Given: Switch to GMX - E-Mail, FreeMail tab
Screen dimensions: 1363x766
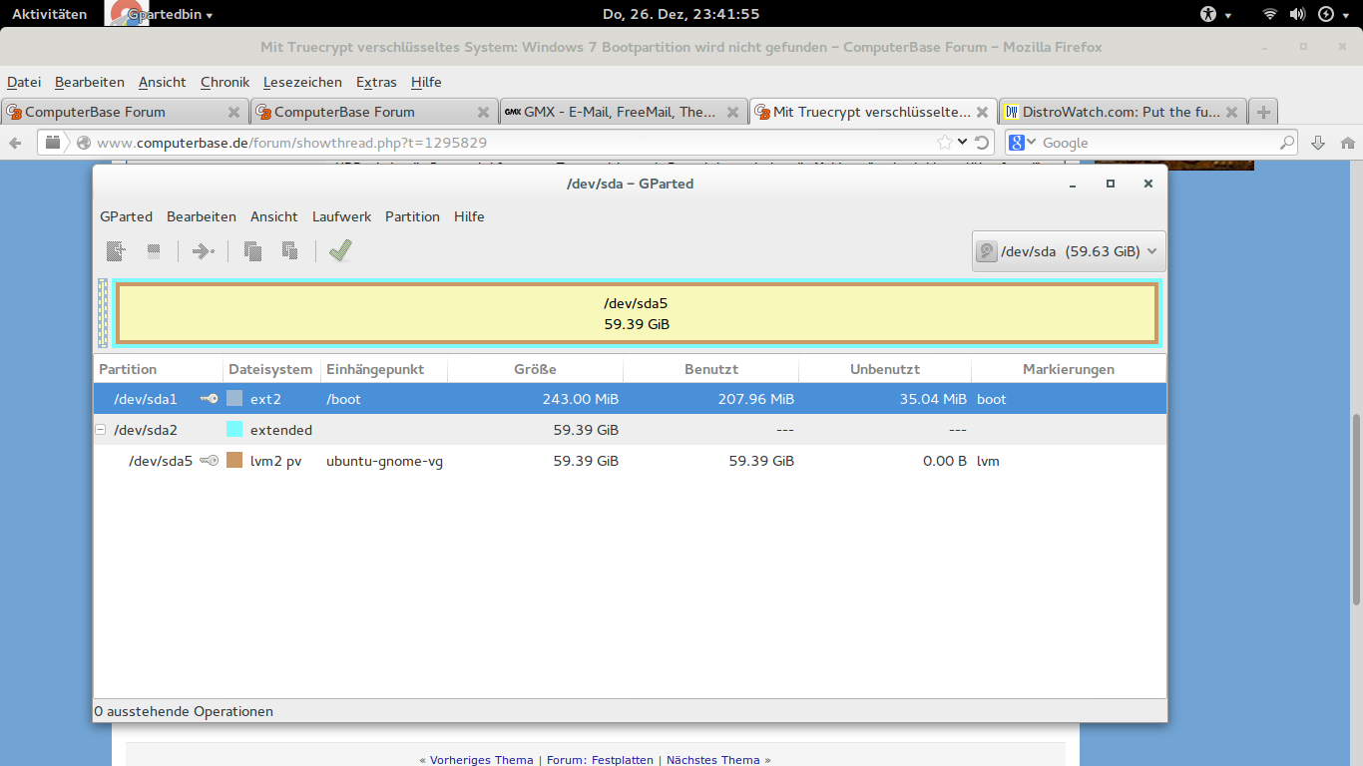Looking at the screenshot, I should click(623, 112).
